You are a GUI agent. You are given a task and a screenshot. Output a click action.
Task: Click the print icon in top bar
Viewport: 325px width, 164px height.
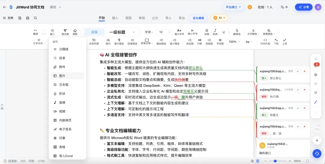tap(28, 18)
